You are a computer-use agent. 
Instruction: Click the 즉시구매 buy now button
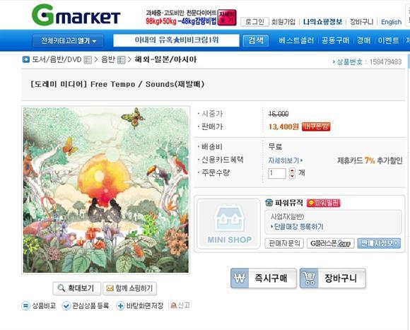264,278
